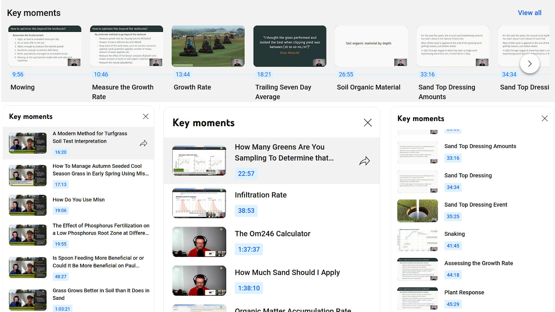Open the Trailing Seven Day Average moment
Screen dimensions: 555x312
click(x=290, y=46)
